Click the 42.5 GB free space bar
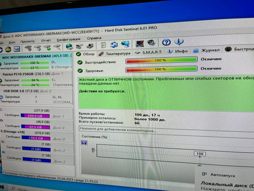Screen dimensions: 254x191 pyautogui.click(x=36, y=127)
